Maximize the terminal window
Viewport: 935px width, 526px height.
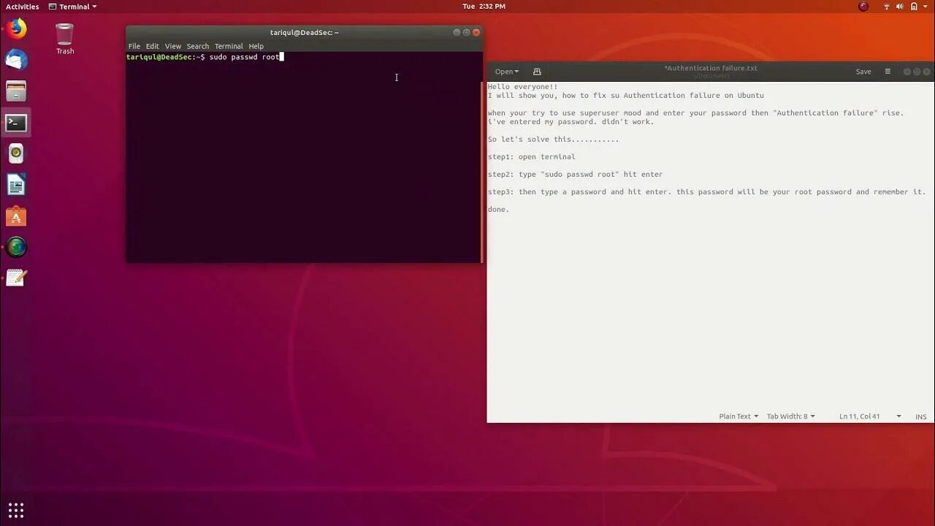point(466,32)
